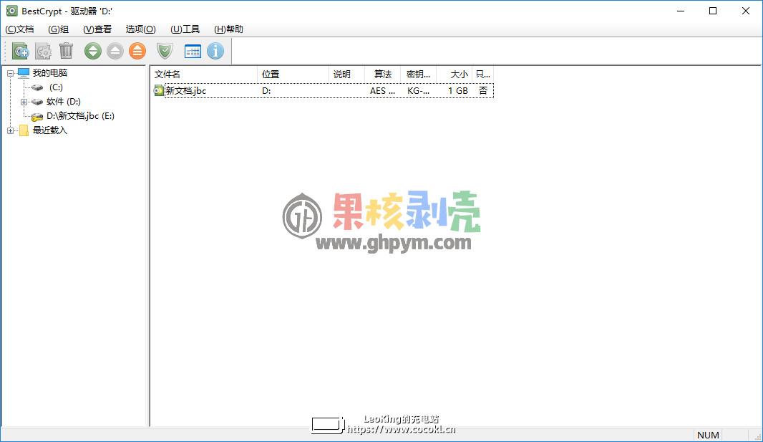Image resolution: width=763 pixels, height=442 pixels.
Task: Click the 最近载入 folder icon
Action: pyautogui.click(x=24, y=130)
